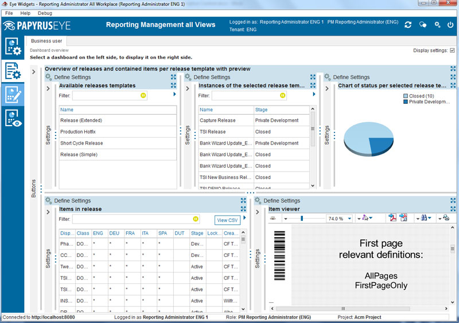
Task: Click the second PDF export icon in viewer
Action: pos(403,217)
